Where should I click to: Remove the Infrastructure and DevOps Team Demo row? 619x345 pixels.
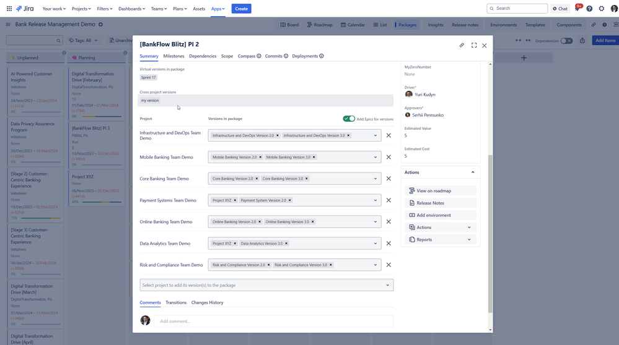pyautogui.click(x=389, y=135)
